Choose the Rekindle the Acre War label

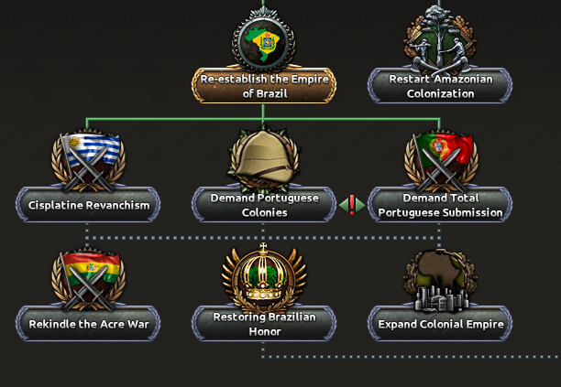[x=88, y=324]
